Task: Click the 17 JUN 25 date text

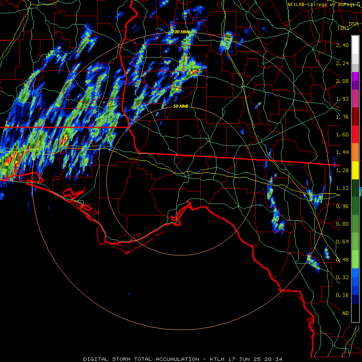Action: (x=245, y=359)
